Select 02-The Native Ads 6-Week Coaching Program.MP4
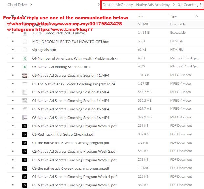Viewport: 204px width, 189px height. pos(74,84)
